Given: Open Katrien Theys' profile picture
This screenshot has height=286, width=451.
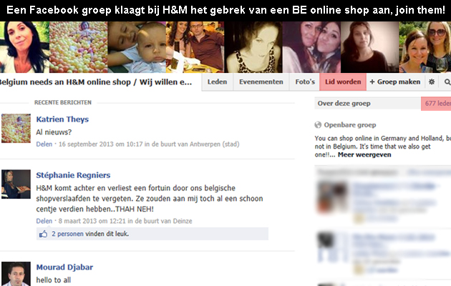Looking at the screenshot, I should coord(16,129).
